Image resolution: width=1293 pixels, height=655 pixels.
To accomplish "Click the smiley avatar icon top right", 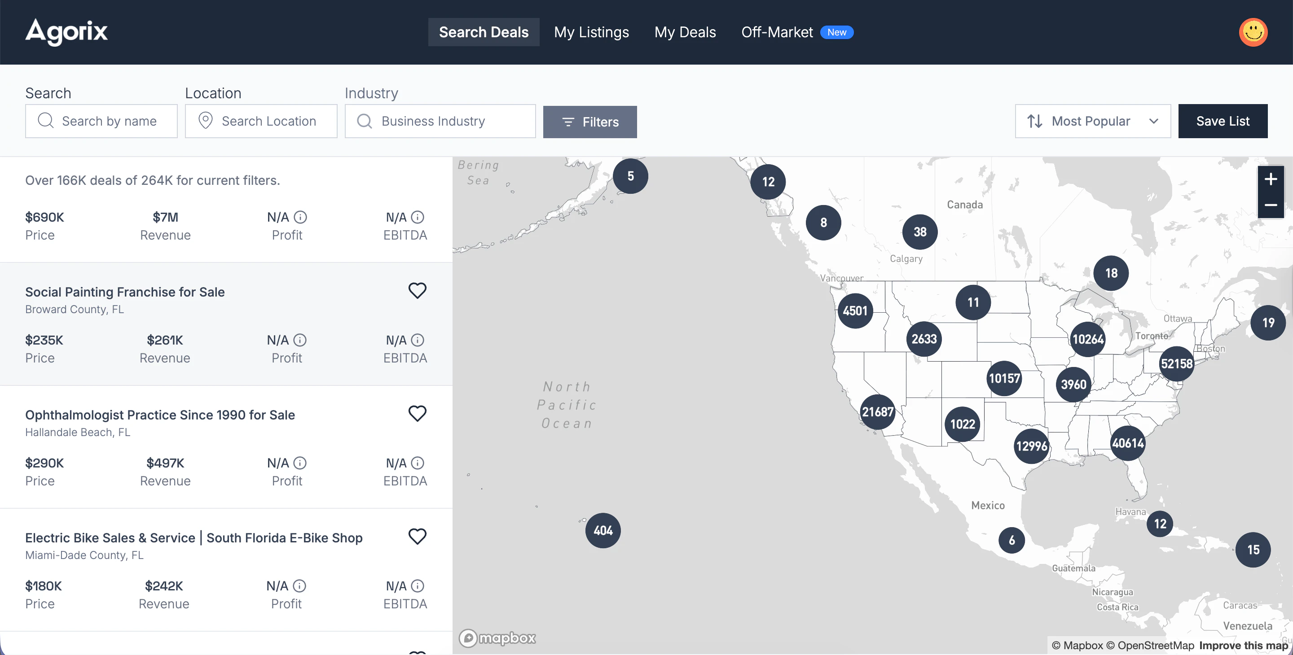I will click(x=1253, y=32).
